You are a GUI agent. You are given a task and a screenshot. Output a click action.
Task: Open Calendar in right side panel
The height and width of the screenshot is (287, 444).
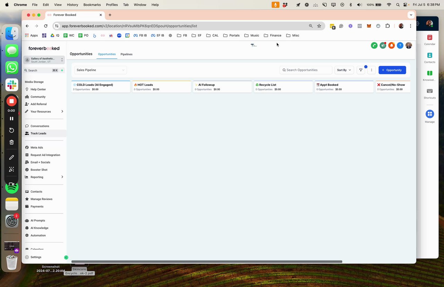click(429, 40)
